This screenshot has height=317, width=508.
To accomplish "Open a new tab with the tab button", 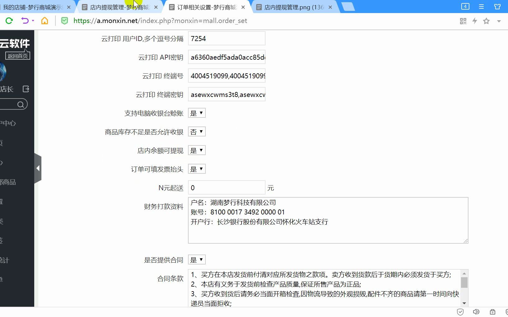I will pyautogui.click(x=348, y=7).
